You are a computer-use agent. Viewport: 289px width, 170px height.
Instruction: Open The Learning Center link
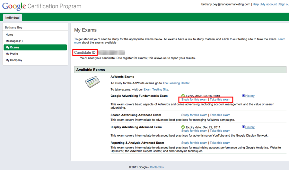176,83
